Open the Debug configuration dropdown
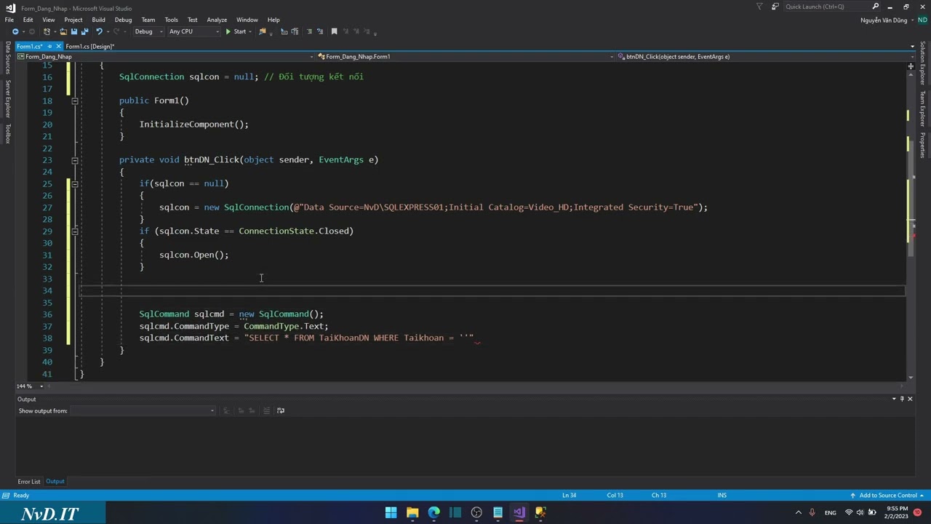The height and width of the screenshot is (524, 931). (148, 31)
